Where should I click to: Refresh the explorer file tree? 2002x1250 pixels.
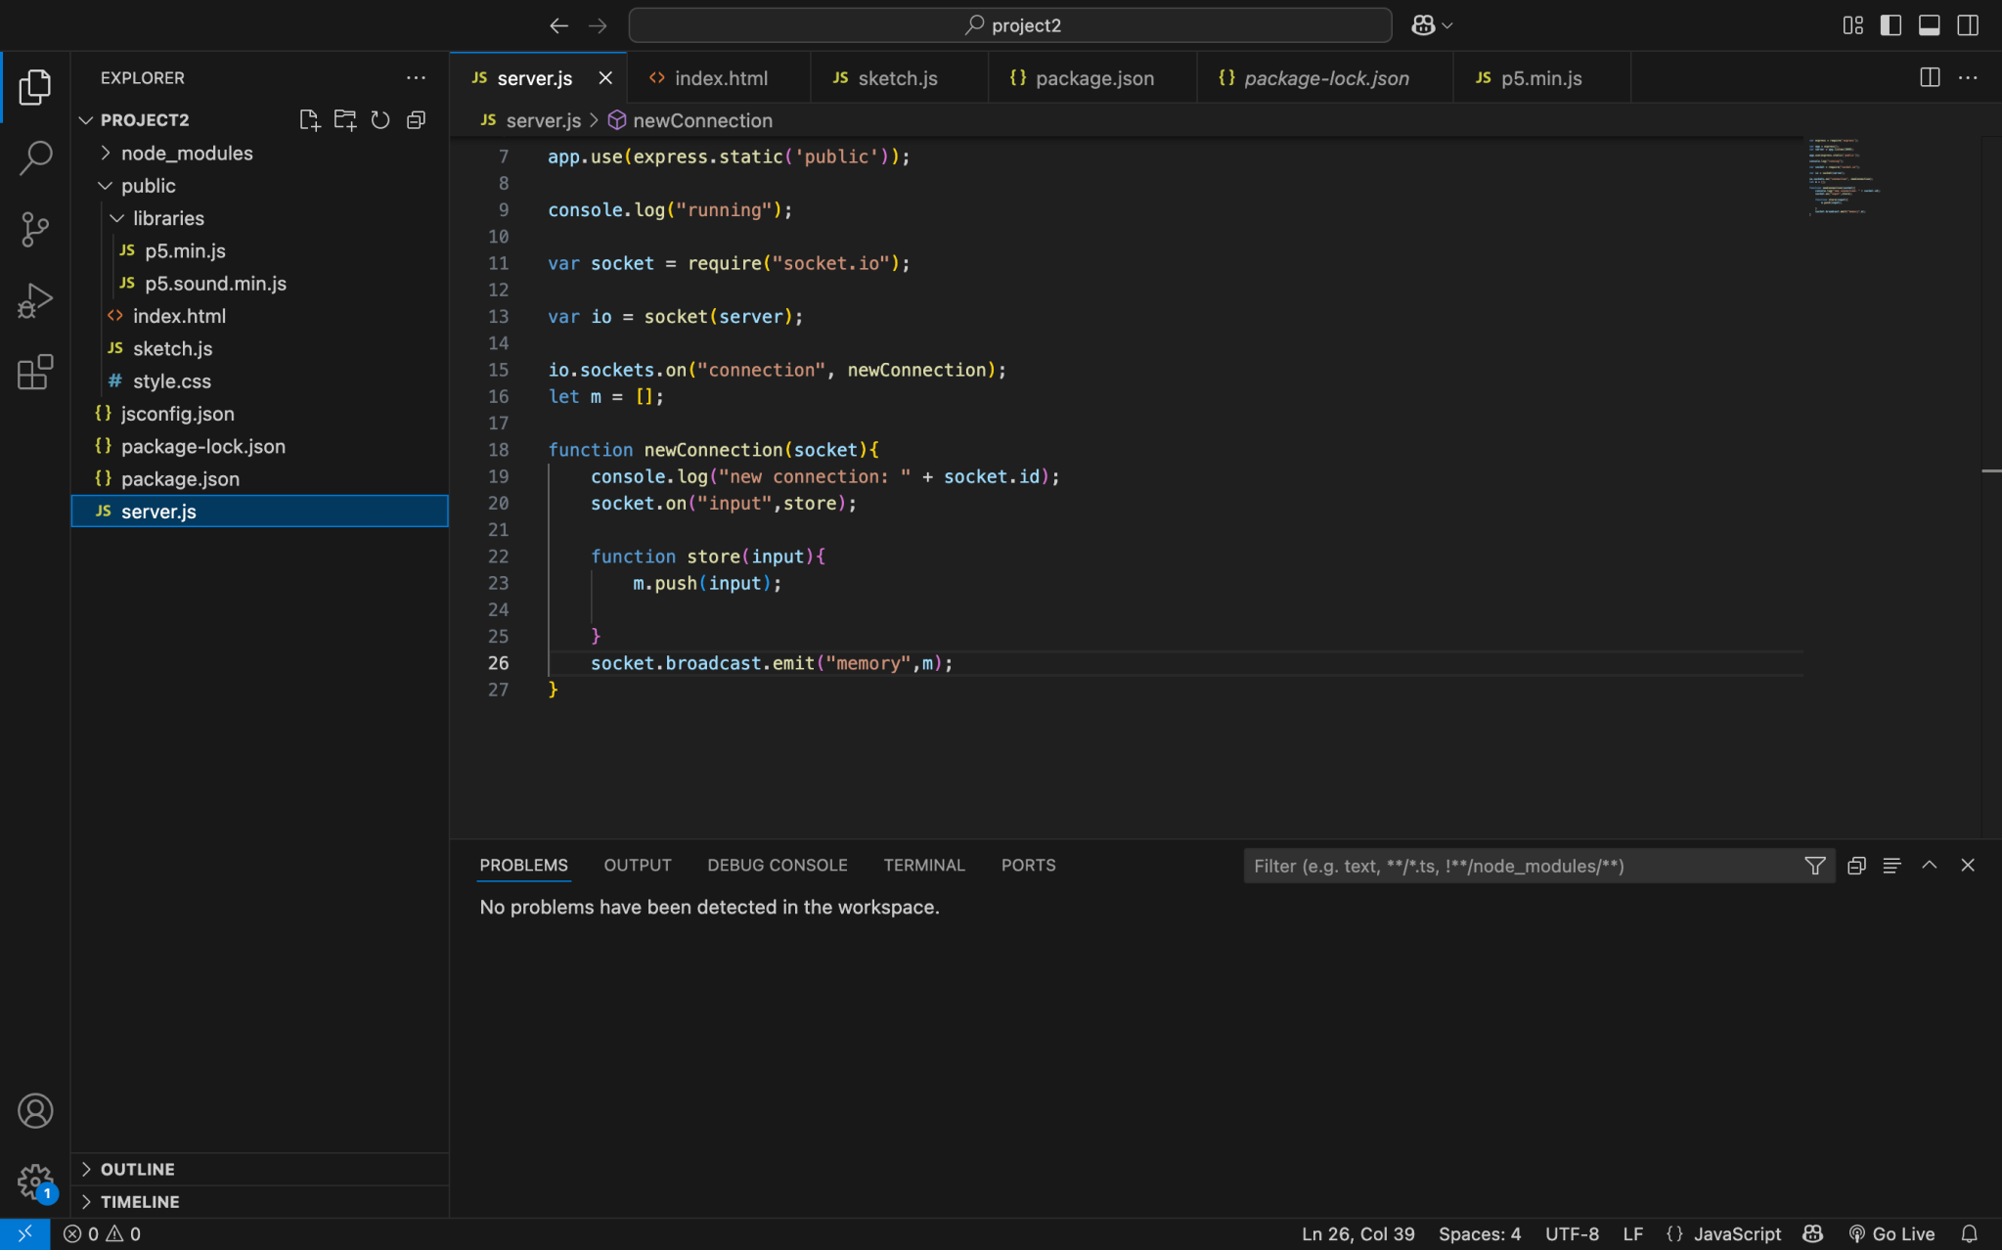pyautogui.click(x=380, y=119)
